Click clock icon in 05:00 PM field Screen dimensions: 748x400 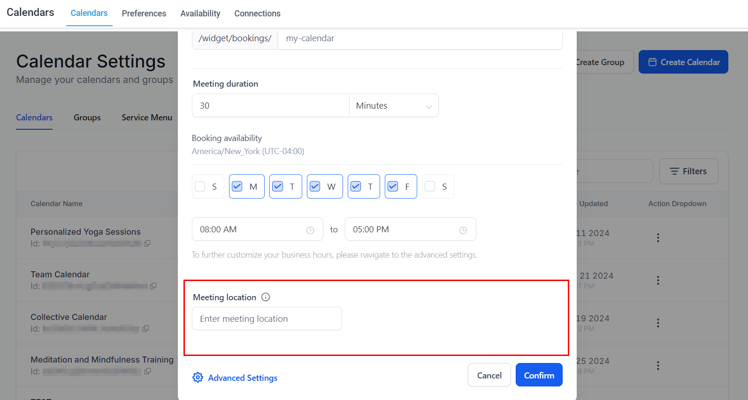(x=463, y=230)
